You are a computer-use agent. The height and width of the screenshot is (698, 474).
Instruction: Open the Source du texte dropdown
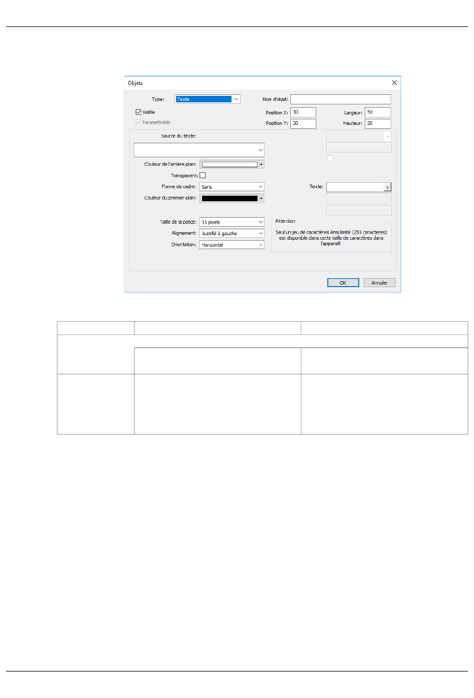point(199,150)
